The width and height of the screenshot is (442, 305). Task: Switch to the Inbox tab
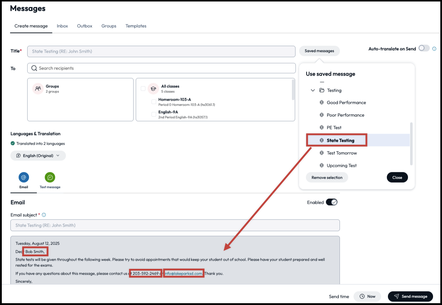point(62,26)
